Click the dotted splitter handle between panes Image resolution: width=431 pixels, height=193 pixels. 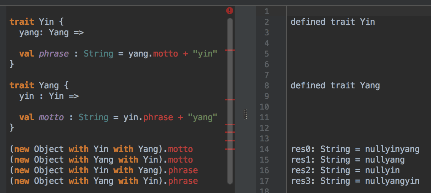coord(245,115)
